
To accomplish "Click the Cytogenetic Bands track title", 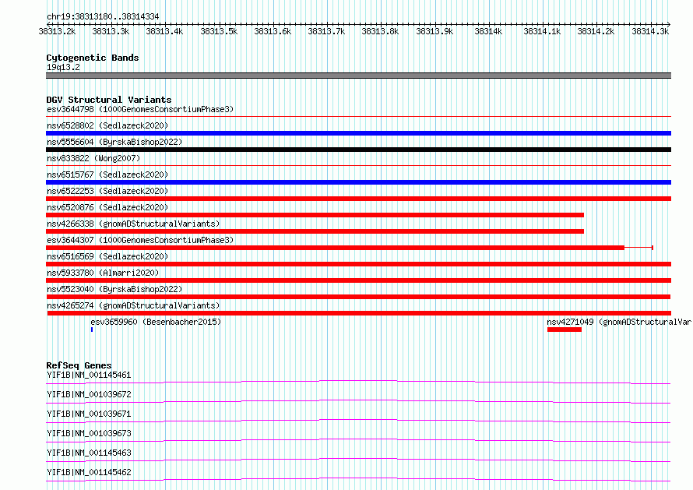I will (x=93, y=58).
